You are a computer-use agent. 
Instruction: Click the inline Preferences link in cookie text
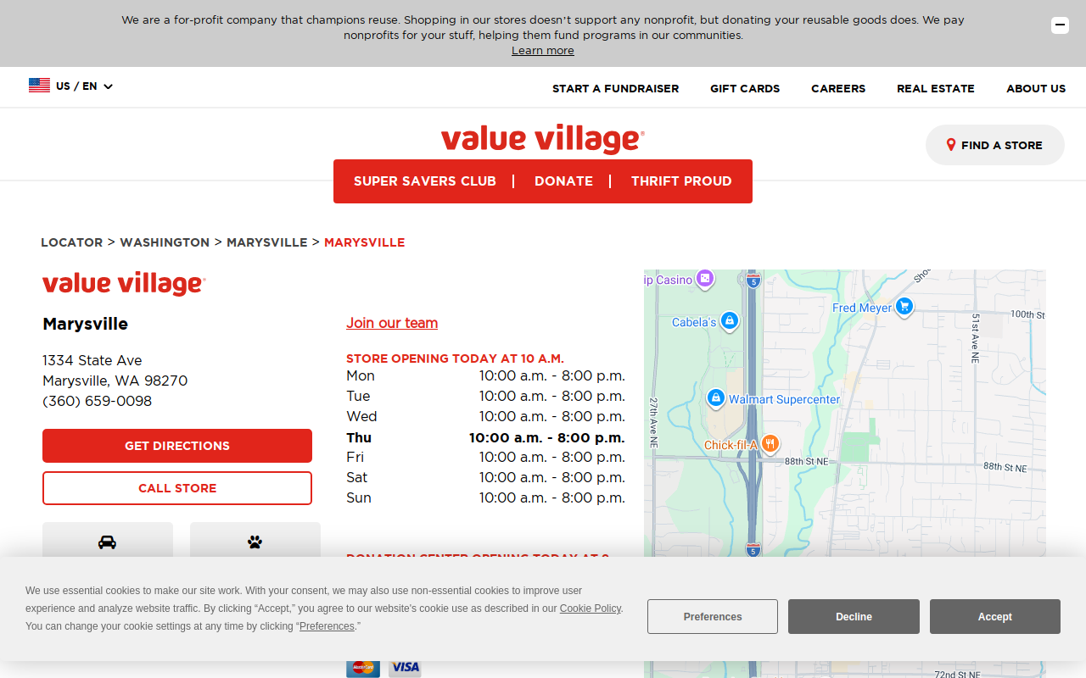tap(327, 626)
